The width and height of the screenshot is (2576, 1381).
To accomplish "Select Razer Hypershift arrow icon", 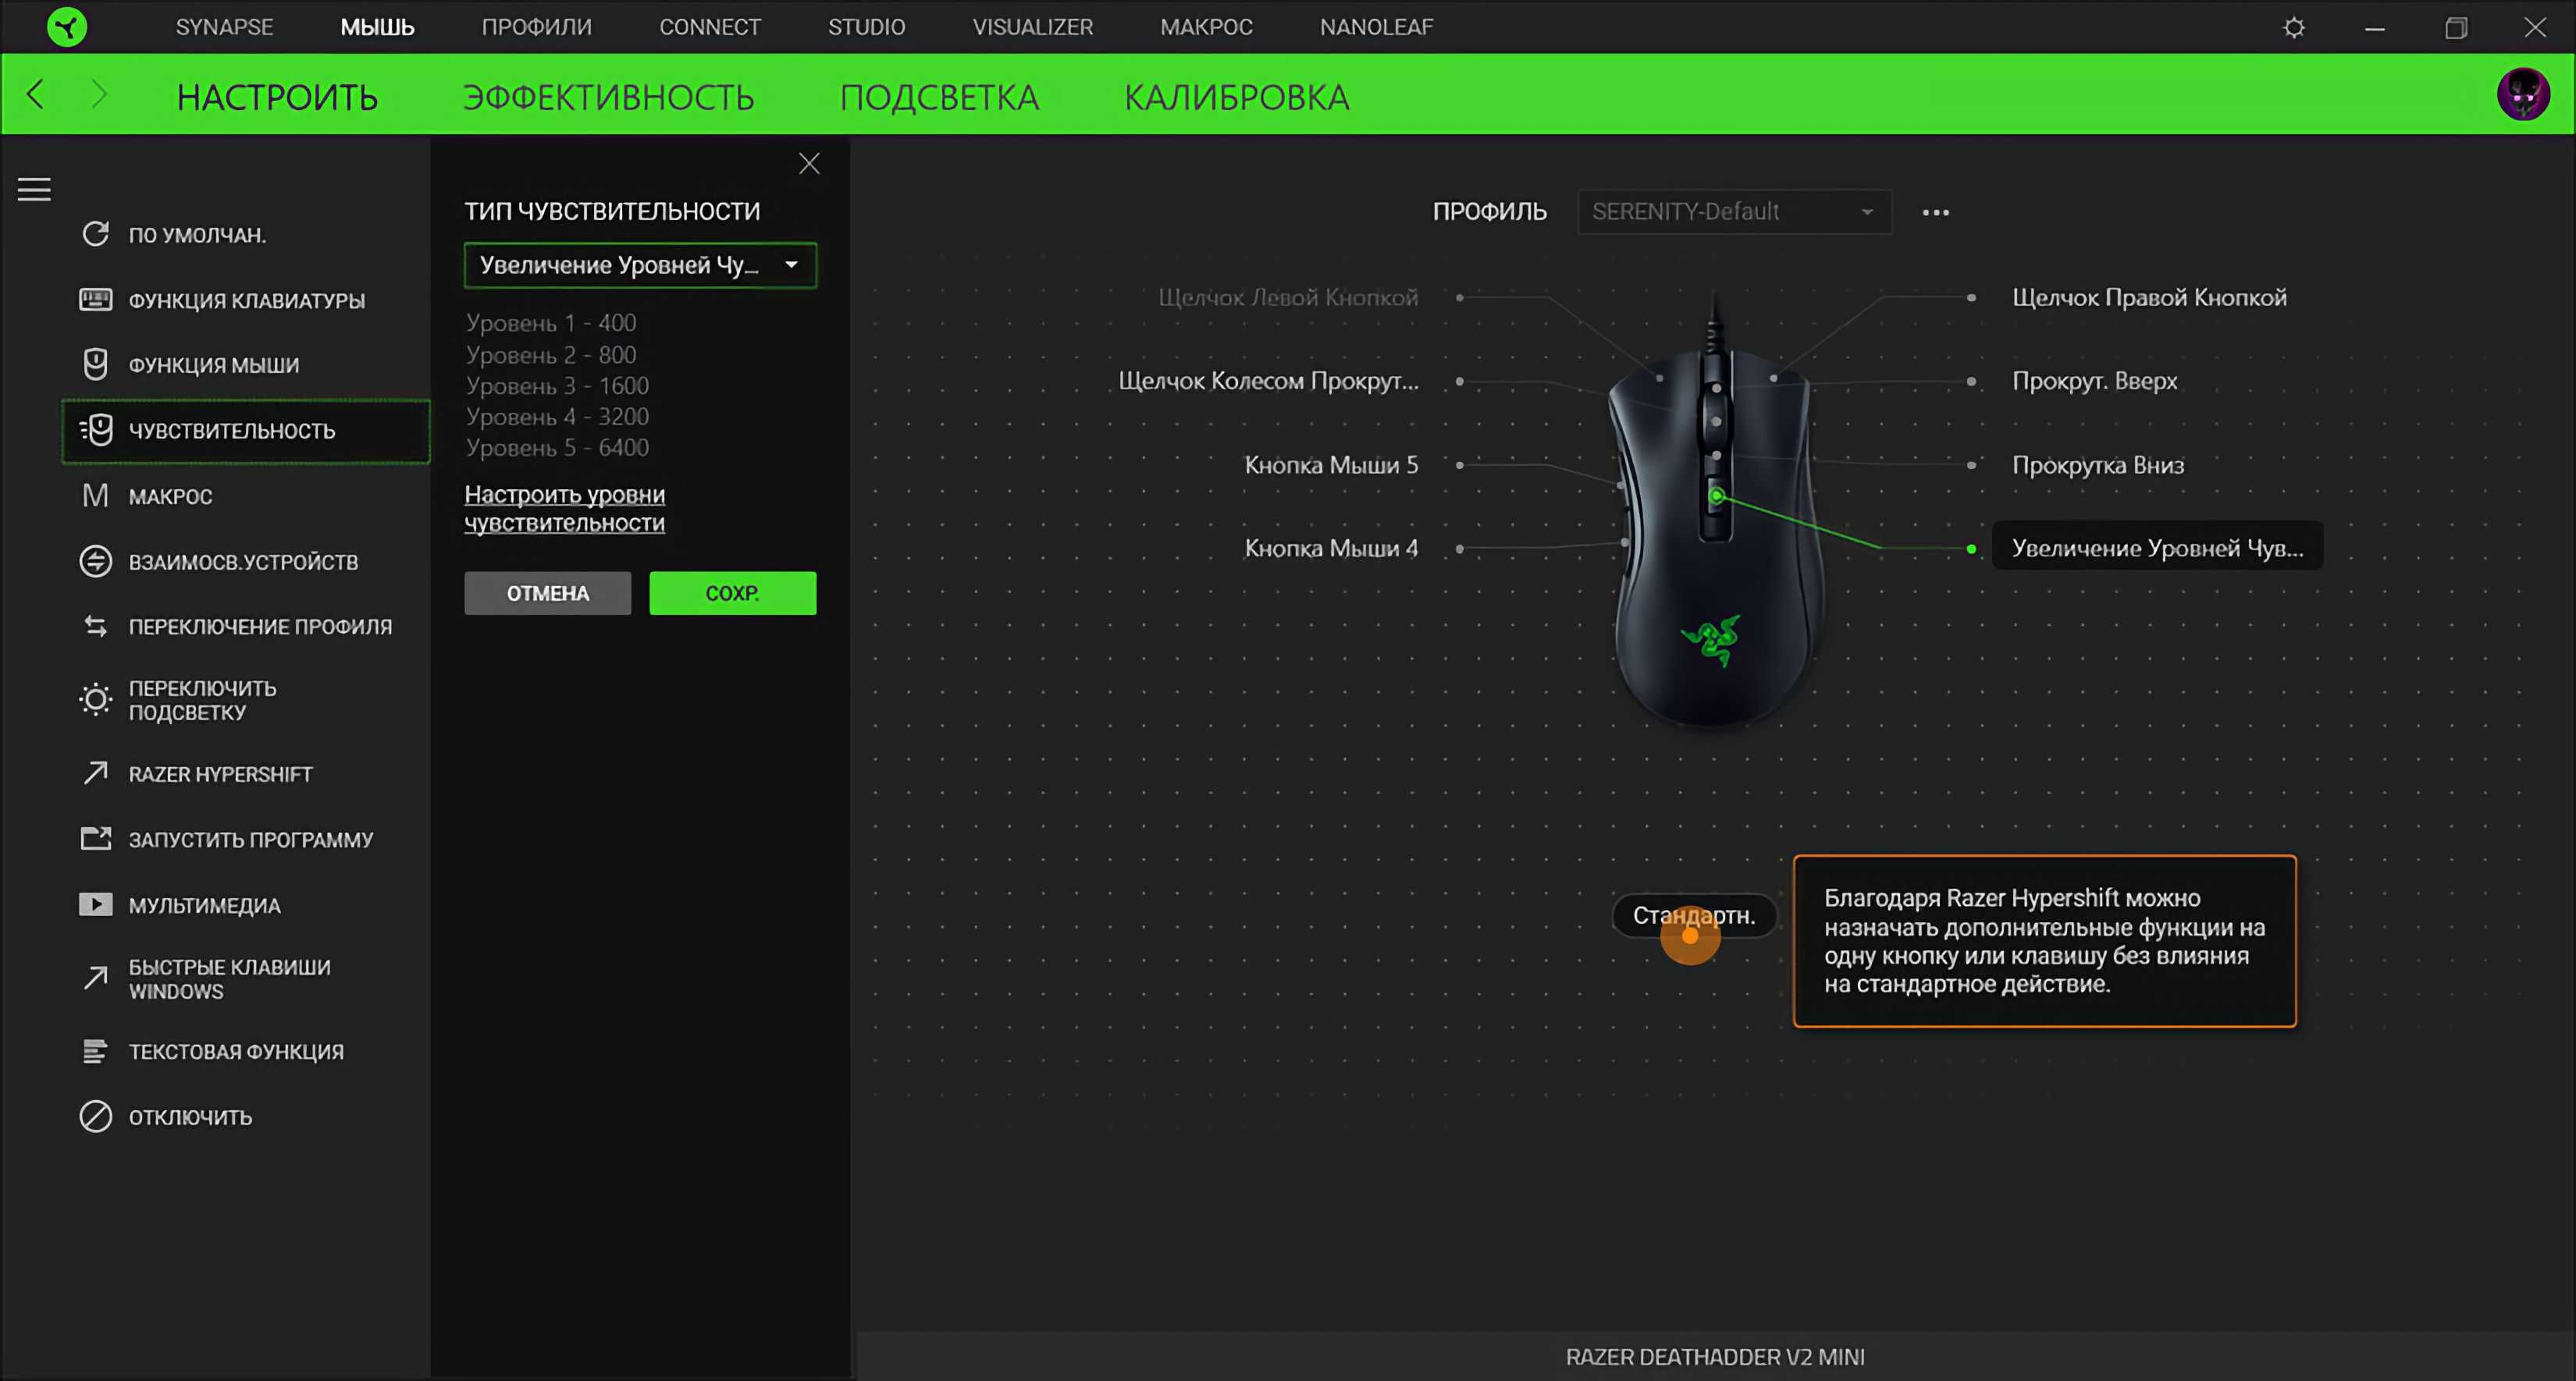I will (95, 772).
